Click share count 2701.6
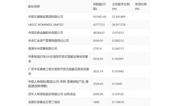Screen dimensions: 176x106 [x=97, y=48]
